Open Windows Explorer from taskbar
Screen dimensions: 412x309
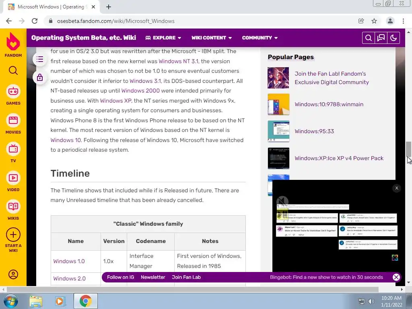[36, 301]
